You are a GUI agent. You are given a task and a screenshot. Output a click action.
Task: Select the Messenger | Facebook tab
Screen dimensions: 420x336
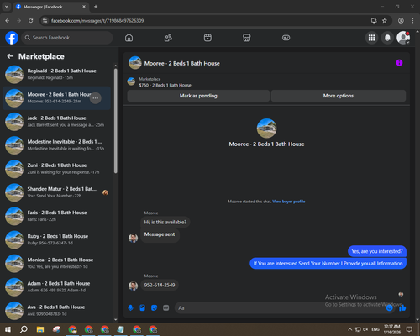[51, 7]
